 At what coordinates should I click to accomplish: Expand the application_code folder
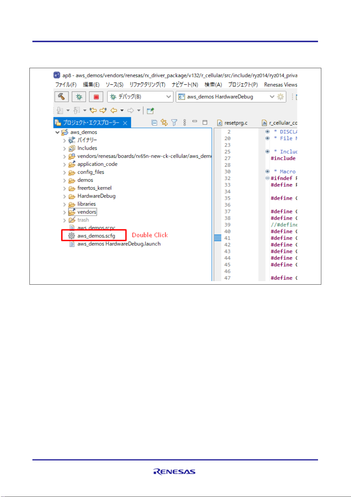click(x=64, y=164)
